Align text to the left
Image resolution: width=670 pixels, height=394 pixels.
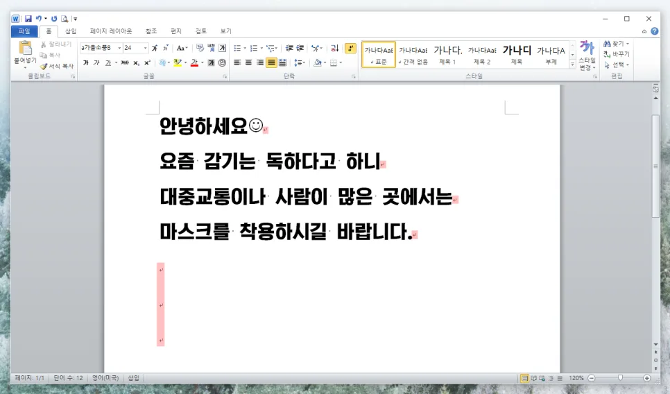238,63
